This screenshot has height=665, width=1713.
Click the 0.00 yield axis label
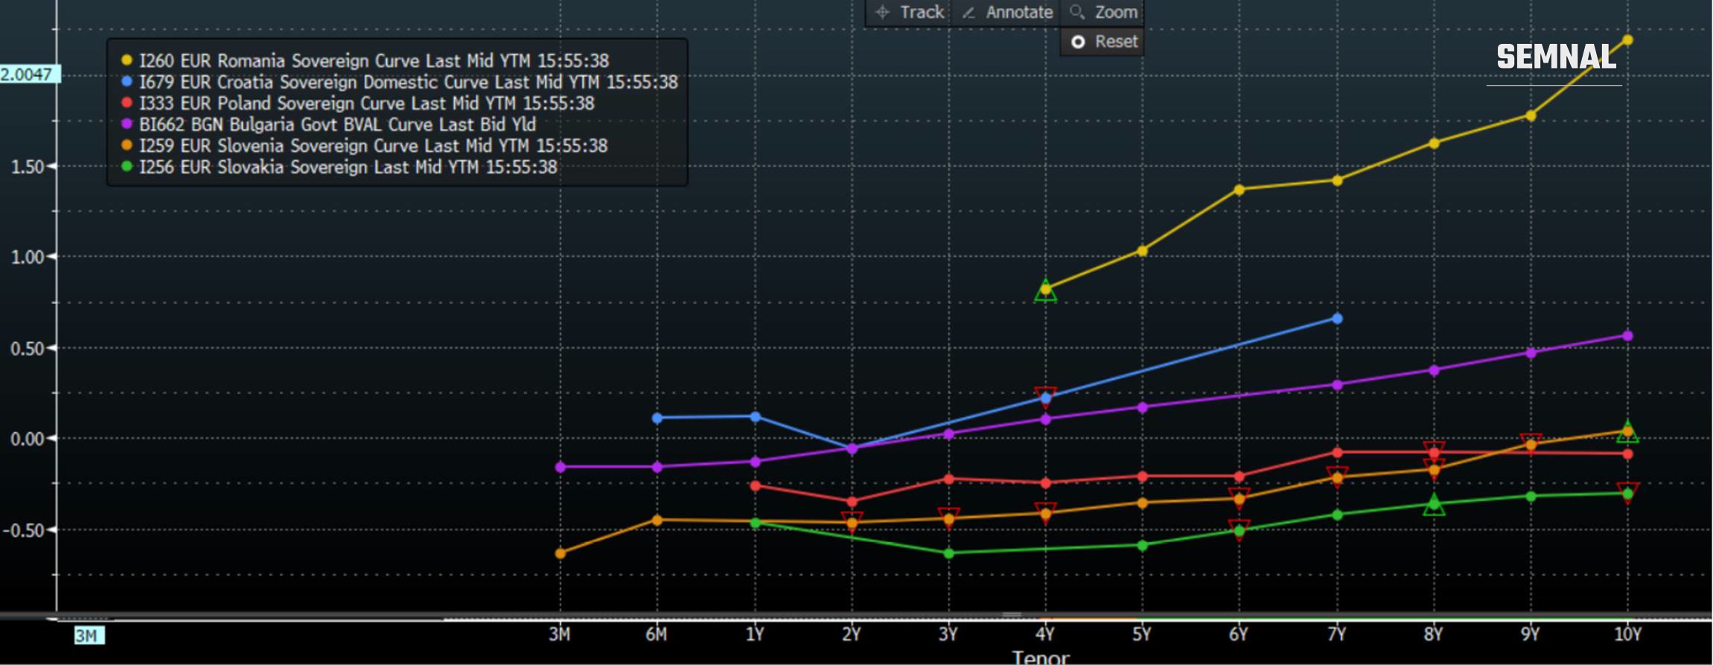click(x=27, y=439)
